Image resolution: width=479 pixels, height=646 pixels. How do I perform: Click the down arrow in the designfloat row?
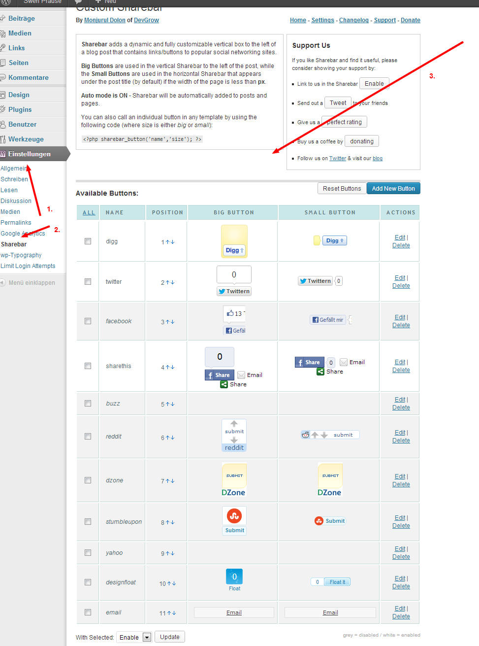(x=174, y=583)
